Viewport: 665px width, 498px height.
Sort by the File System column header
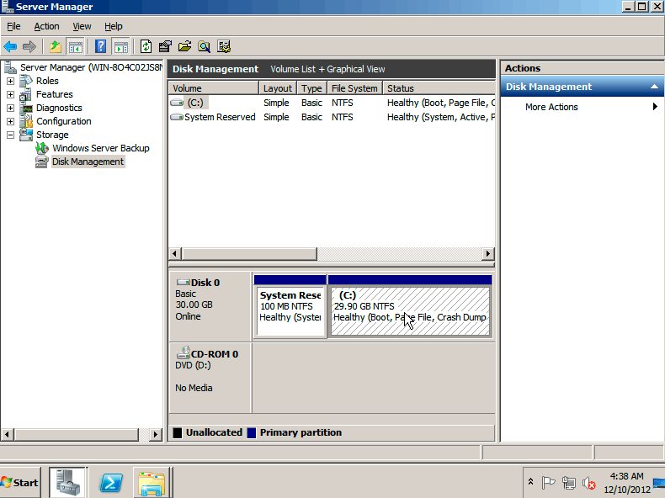point(354,88)
